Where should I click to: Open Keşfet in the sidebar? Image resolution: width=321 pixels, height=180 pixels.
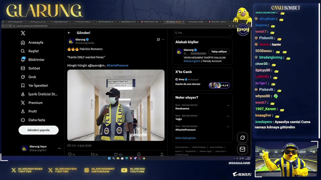tap(30, 51)
